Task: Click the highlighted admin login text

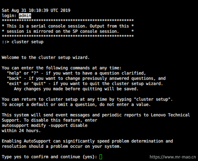Action: pos(25,16)
